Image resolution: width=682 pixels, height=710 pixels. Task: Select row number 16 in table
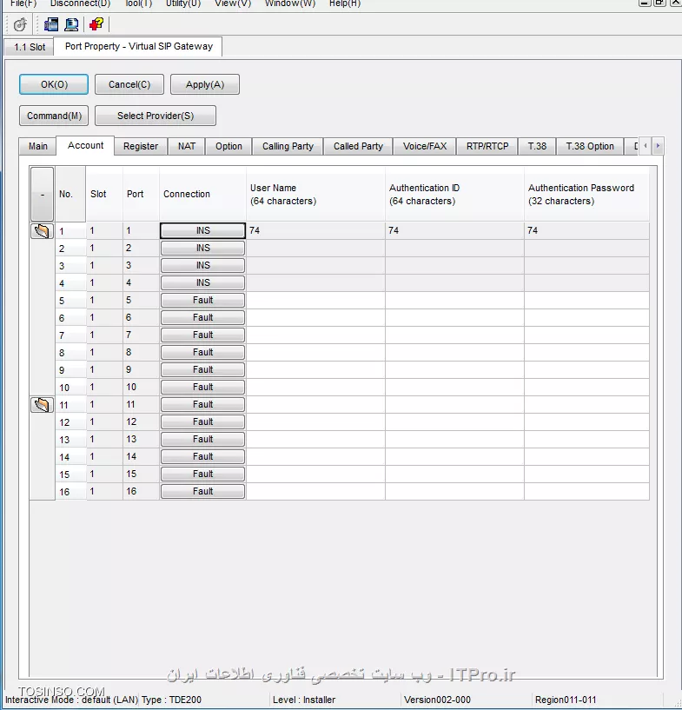tap(70, 492)
